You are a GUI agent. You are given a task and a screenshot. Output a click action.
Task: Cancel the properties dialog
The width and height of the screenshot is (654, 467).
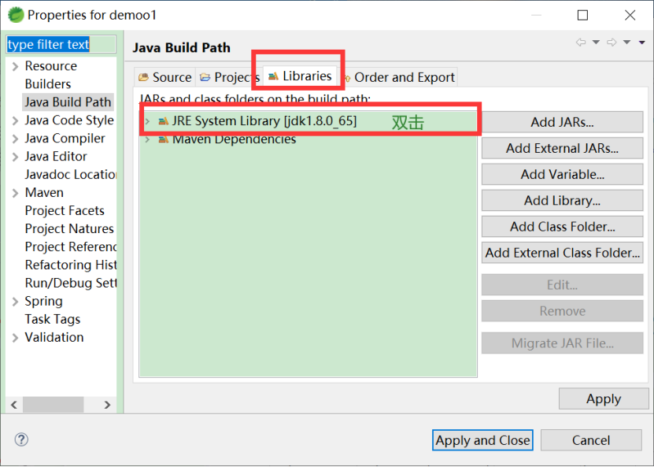591,440
